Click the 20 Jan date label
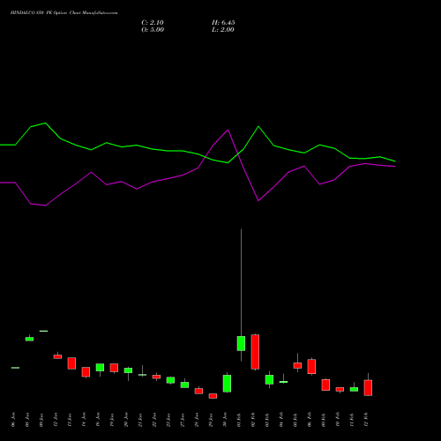This screenshot has width=441, height=441. [126, 420]
